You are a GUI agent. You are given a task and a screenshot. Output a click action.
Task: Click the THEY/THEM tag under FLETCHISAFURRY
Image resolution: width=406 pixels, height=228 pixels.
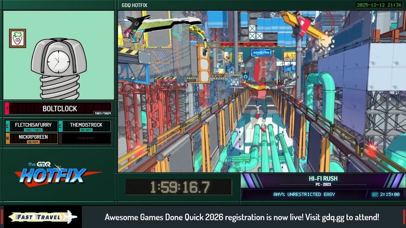tap(33, 130)
